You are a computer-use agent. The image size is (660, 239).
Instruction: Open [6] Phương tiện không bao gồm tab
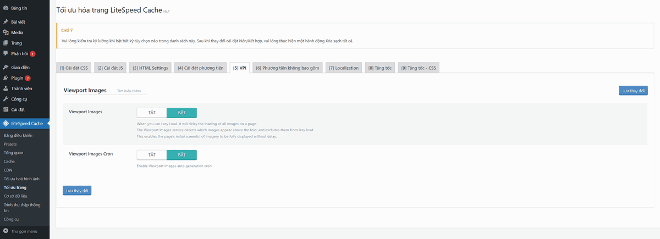point(288,68)
